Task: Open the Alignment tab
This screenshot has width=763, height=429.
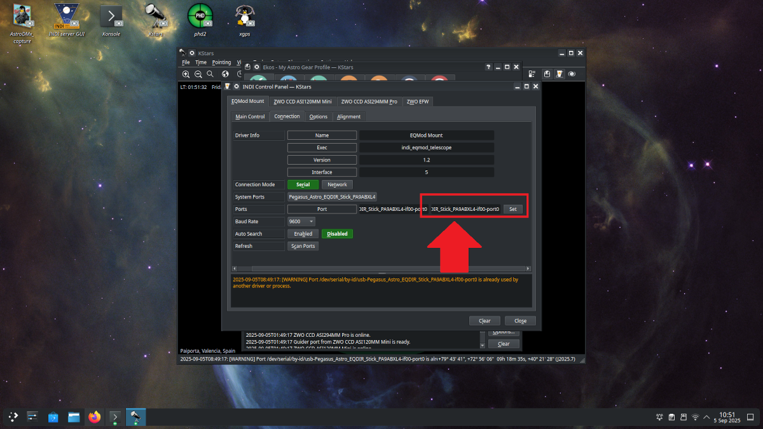Action: pyautogui.click(x=348, y=116)
